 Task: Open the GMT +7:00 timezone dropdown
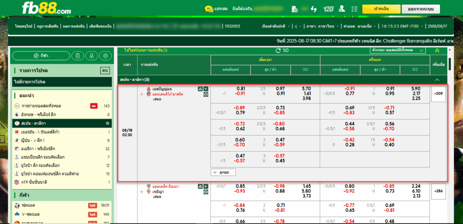402,26
